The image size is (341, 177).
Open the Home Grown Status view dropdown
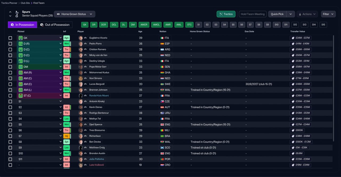[x=75, y=14]
